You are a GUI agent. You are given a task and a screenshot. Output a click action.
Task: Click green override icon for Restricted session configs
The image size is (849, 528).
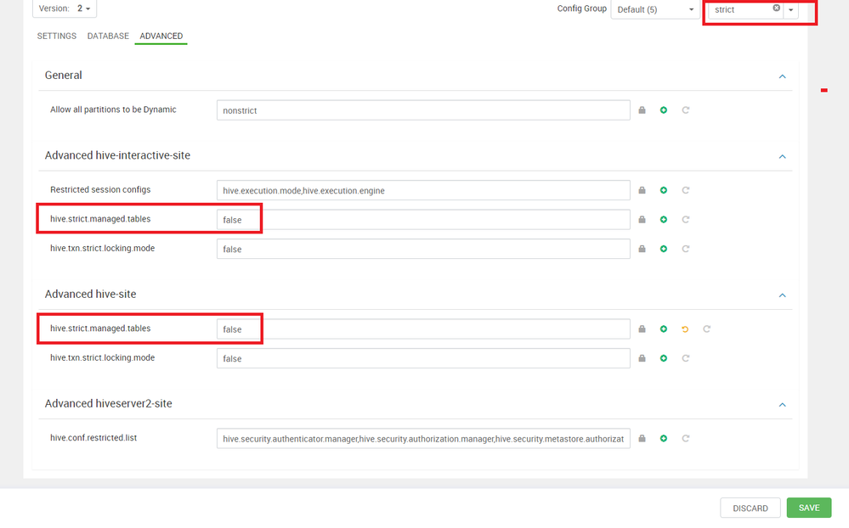pyautogui.click(x=663, y=190)
